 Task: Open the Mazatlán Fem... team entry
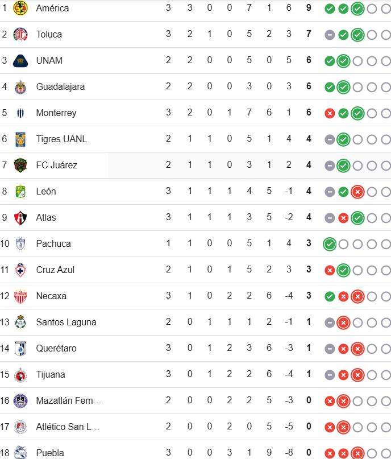click(68, 400)
